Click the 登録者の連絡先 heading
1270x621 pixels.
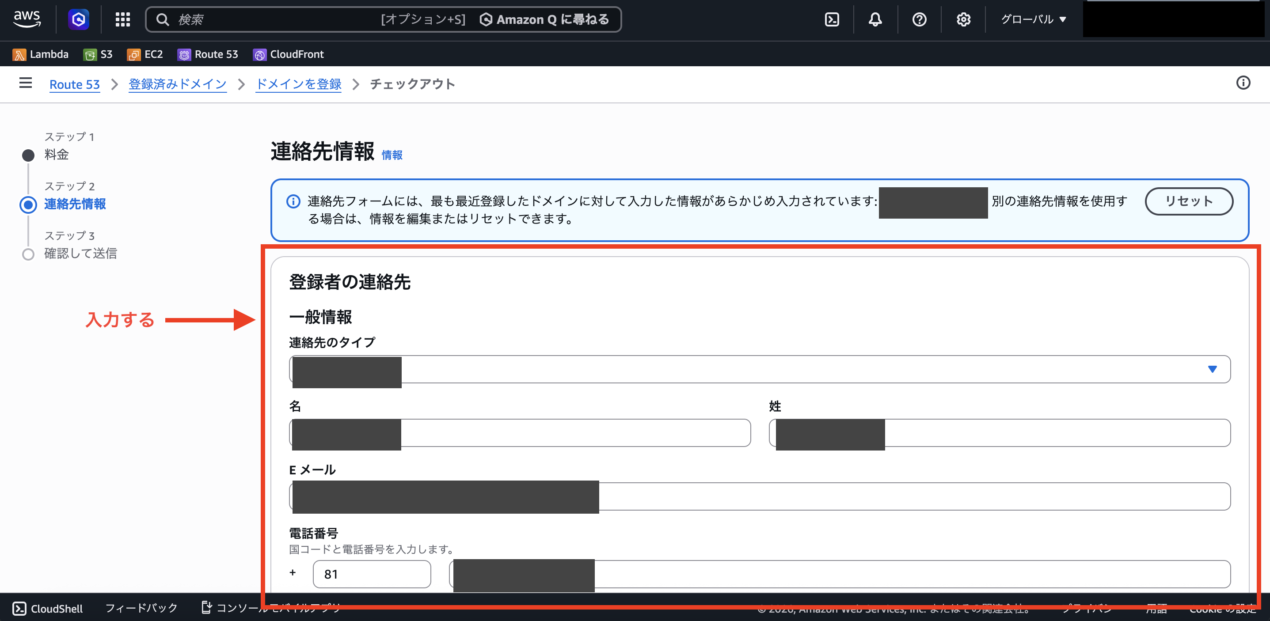click(x=350, y=282)
